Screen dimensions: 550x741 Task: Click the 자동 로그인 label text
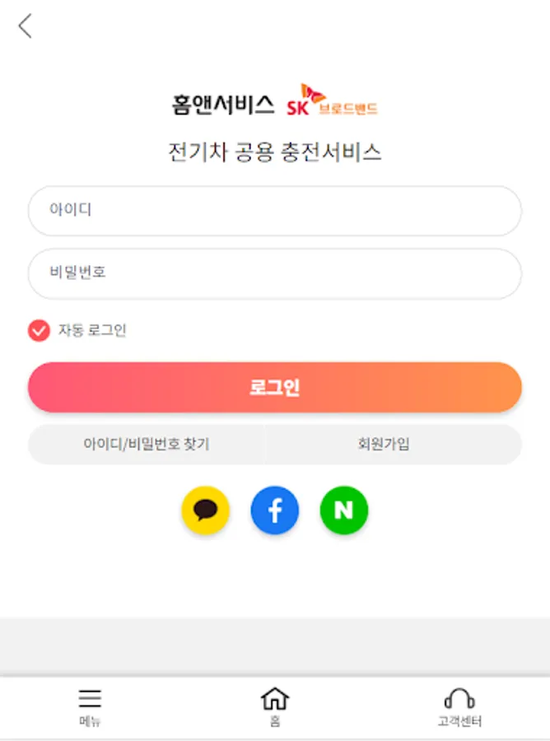(92, 331)
